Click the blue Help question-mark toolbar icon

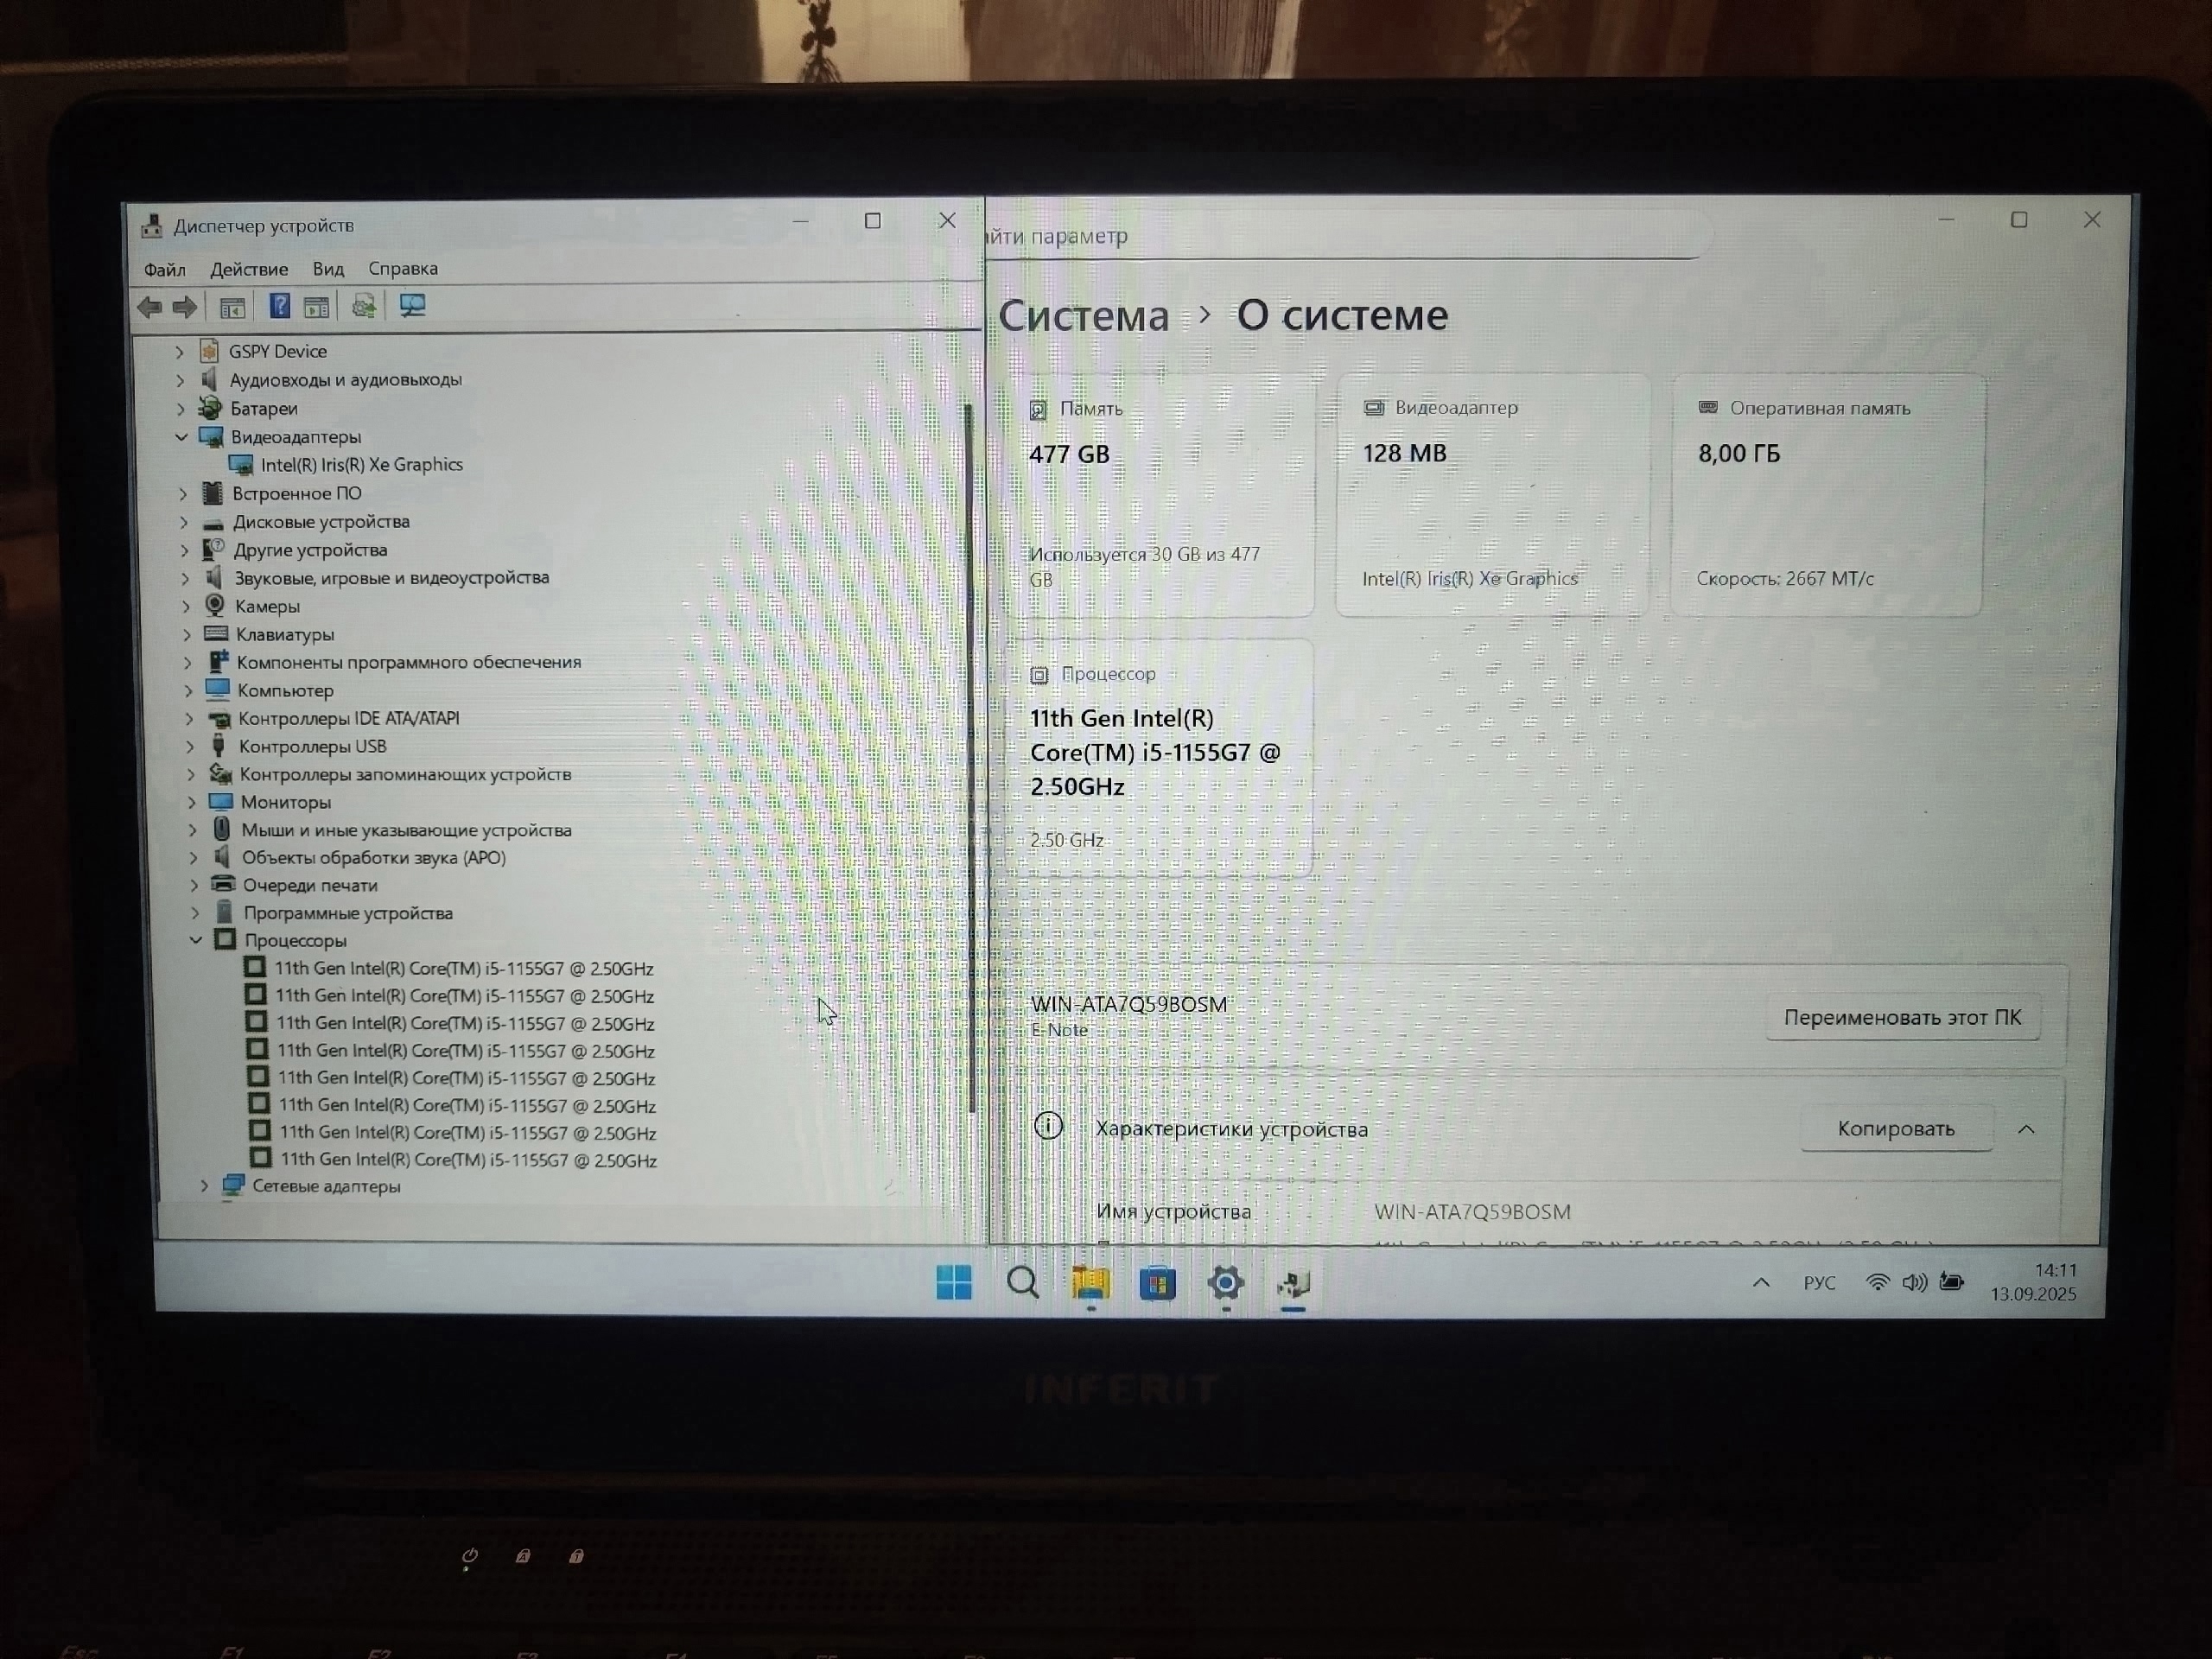click(x=280, y=306)
